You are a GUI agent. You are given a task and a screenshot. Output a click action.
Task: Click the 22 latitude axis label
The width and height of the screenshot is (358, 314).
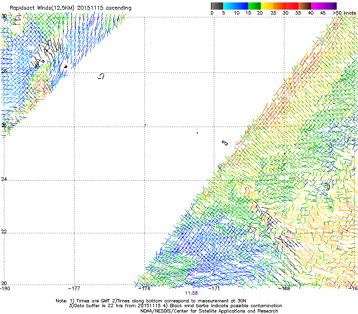coord(4,231)
